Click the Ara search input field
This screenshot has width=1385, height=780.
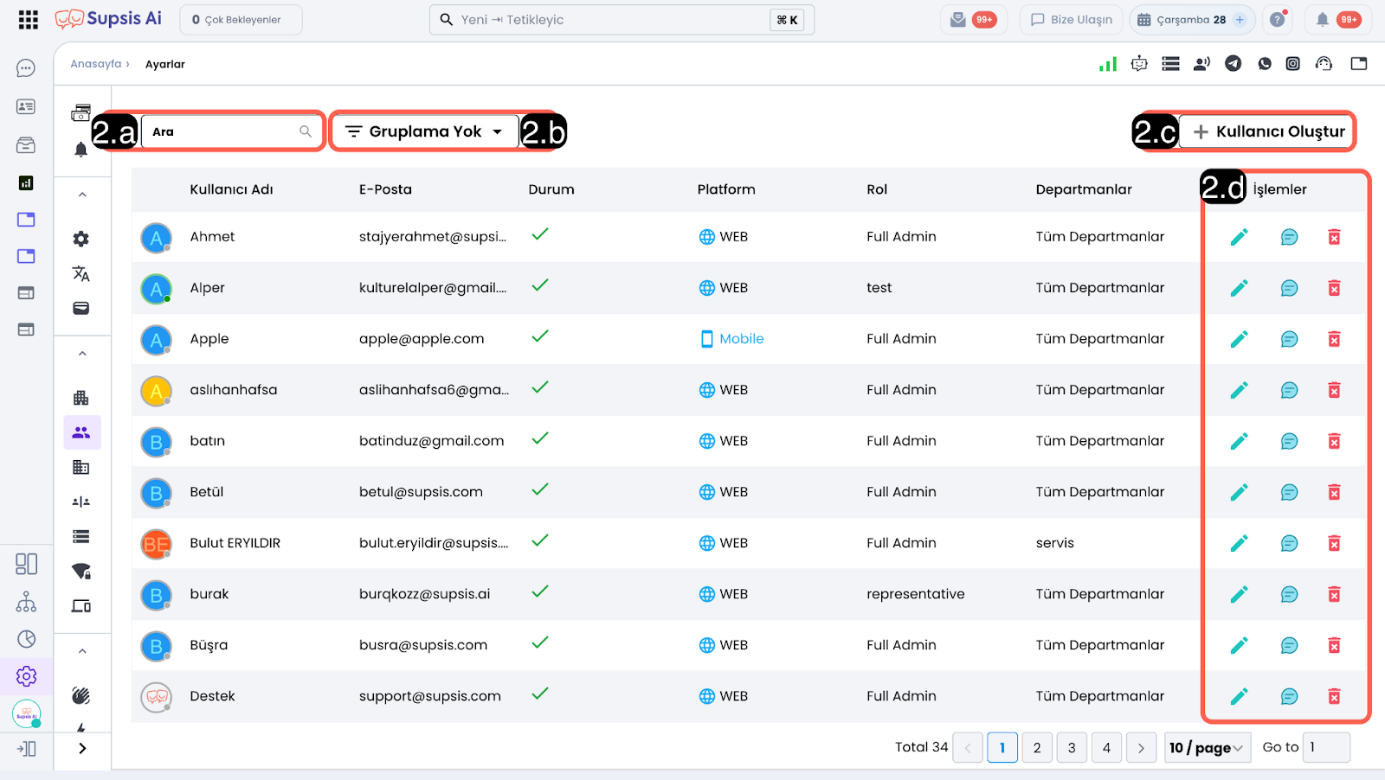223,131
